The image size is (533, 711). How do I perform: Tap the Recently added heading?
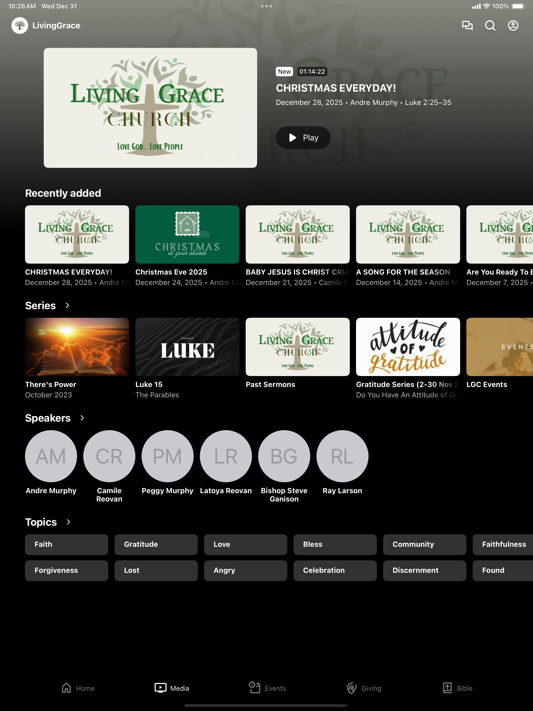[63, 193]
